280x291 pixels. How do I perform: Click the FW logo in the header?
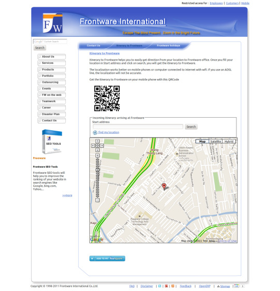point(53,23)
